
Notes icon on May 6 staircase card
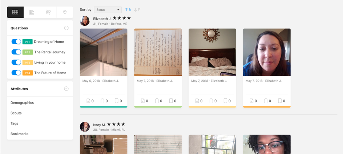click(88, 101)
